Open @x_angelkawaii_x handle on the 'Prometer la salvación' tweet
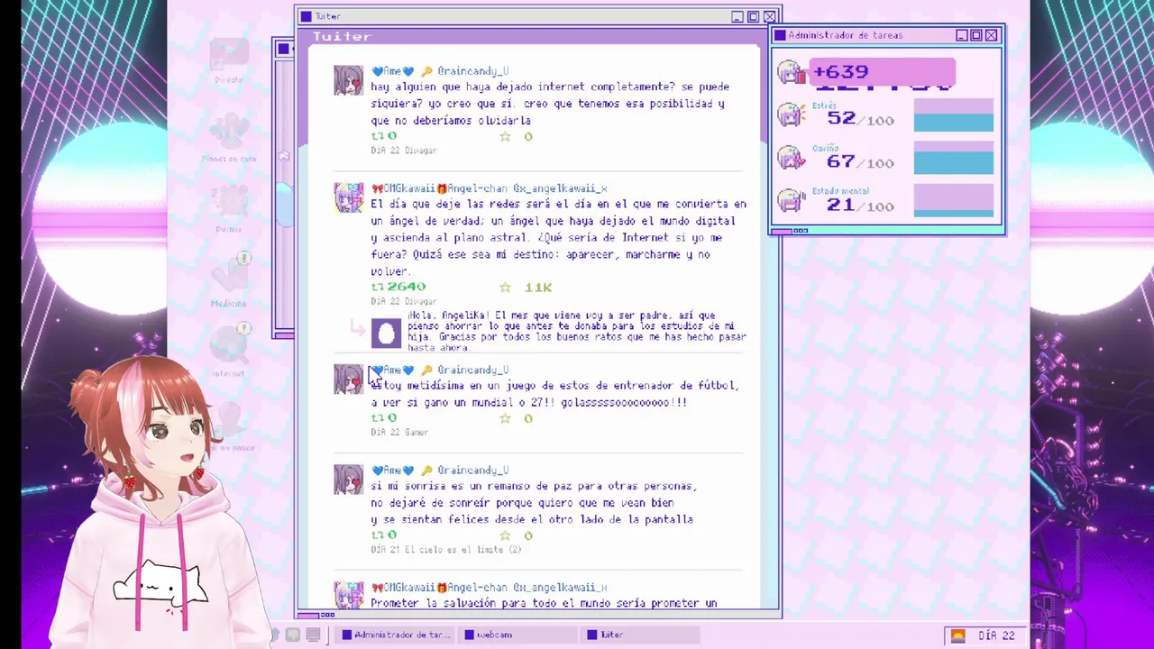Screen dimensions: 1154x649 560,588
